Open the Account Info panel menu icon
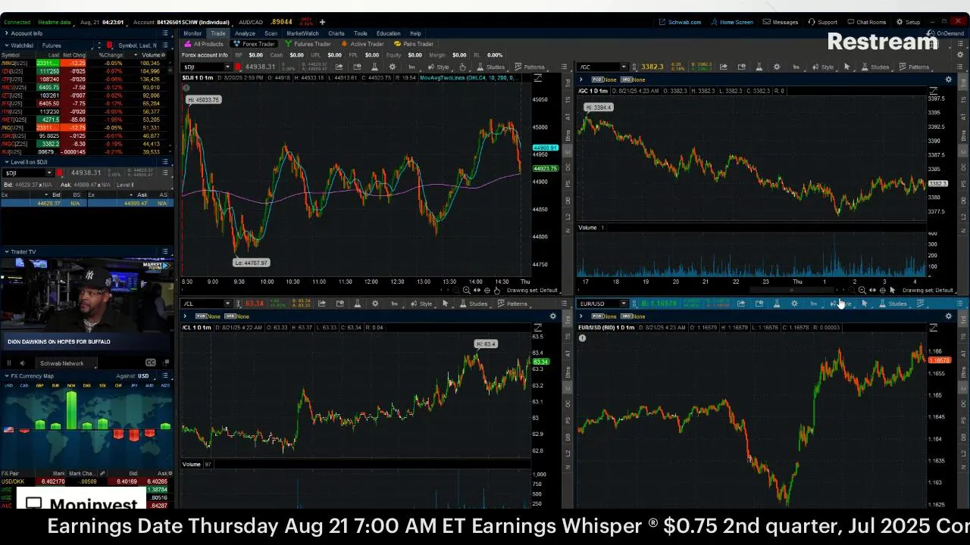The height and width of the screenshot is (545, 970). tap(165, 33)
